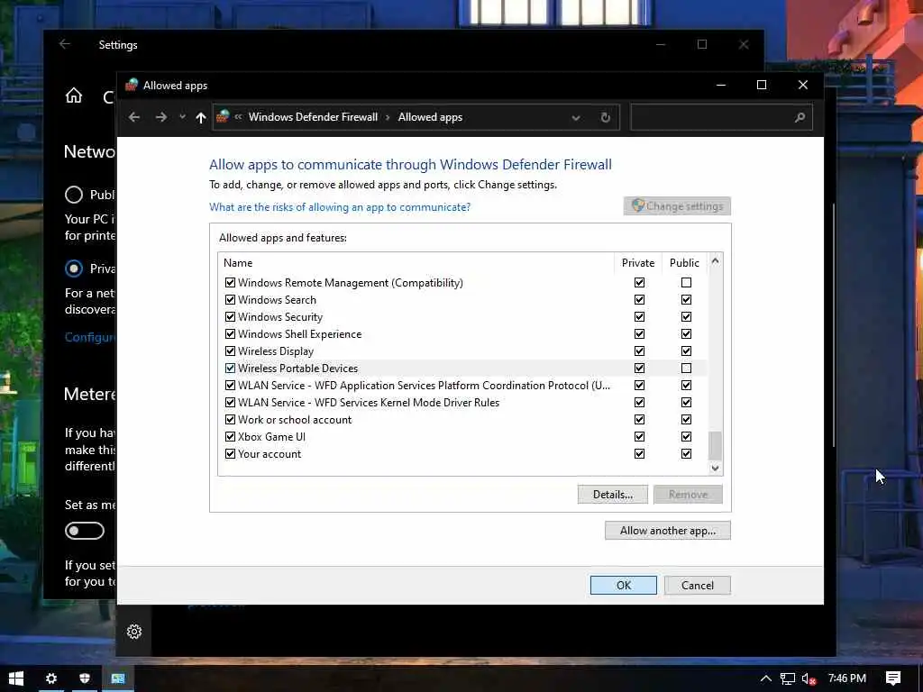Switch to Control Panel taskbar item
Screen dimensions: 923x692
[118, 678]
